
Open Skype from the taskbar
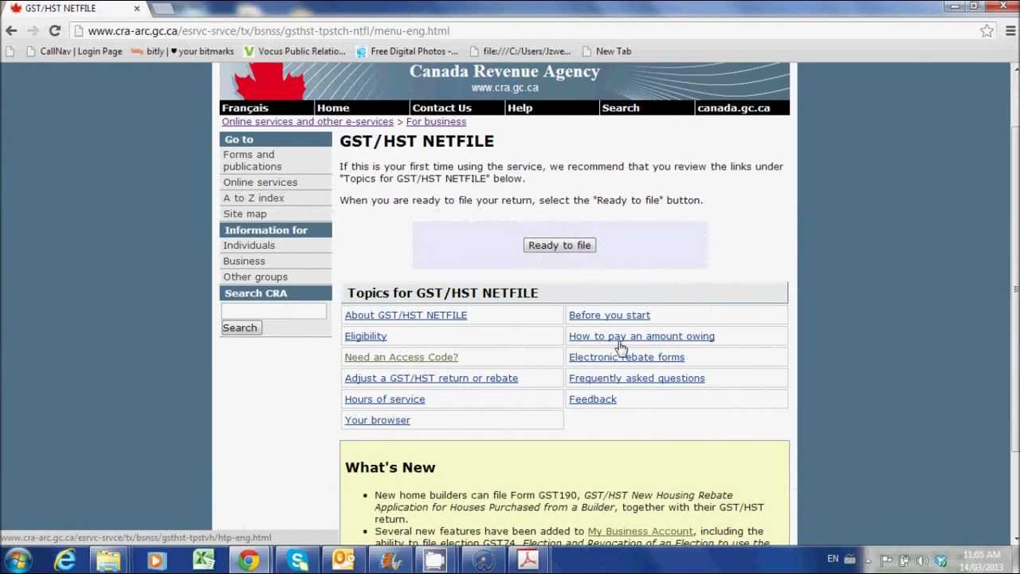[x=297, y=560]
